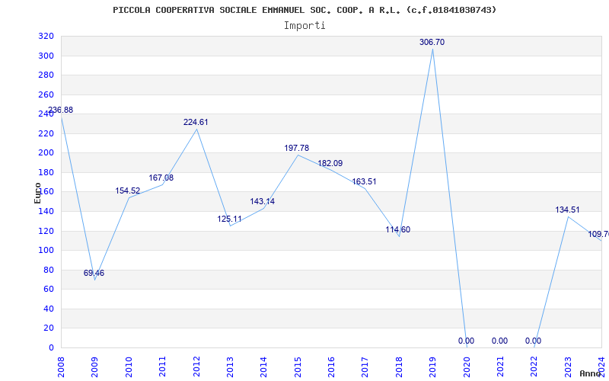This screenshot has width=609, height=381.
Task: Click the 2017 x-axis year label
Action: 365,367
